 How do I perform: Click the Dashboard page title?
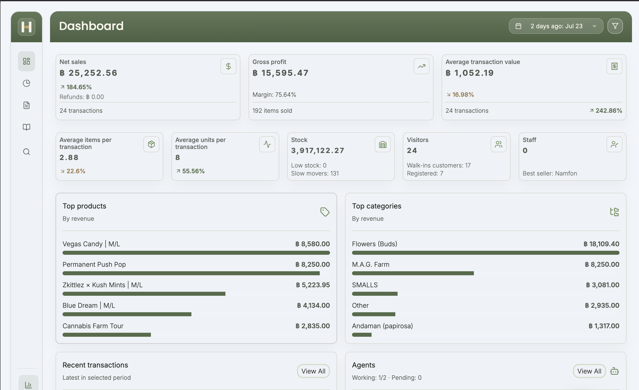tap(91, 26)
